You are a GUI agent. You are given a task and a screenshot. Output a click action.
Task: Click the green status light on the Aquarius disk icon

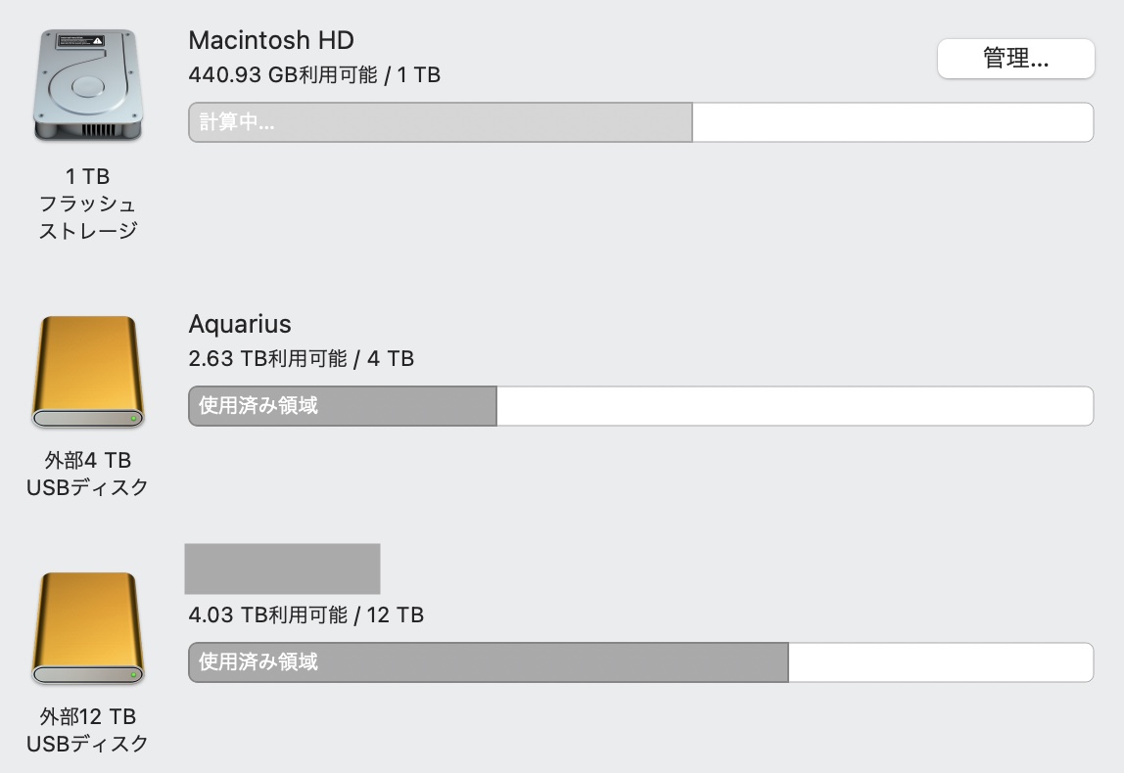point(134,419)
